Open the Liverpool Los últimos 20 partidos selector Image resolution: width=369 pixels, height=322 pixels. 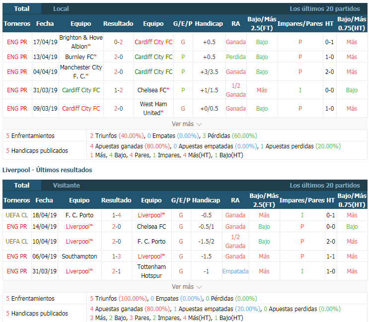pyautogui.click(x=325, y=185)
